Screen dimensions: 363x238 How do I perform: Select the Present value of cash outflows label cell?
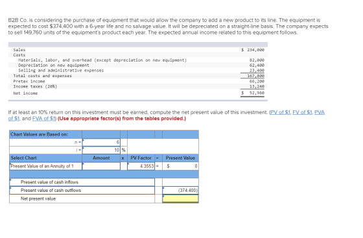(x=82, y=190)
